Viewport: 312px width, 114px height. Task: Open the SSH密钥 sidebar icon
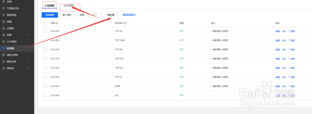tap(3, 42)
